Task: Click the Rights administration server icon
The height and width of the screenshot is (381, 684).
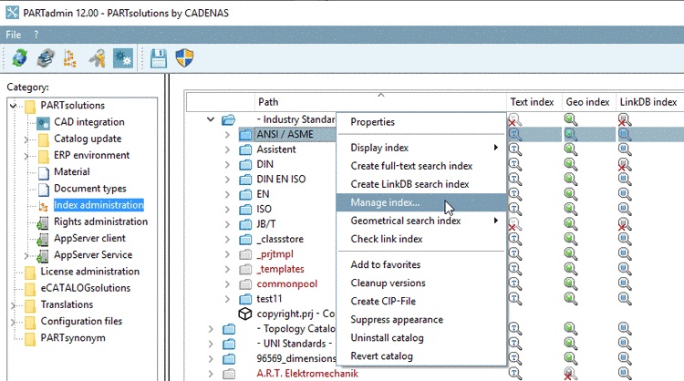Action: coord(43,222)
